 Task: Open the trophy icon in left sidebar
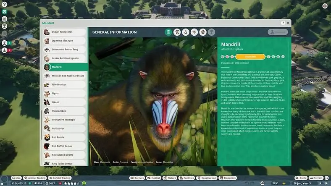[5, 26]
